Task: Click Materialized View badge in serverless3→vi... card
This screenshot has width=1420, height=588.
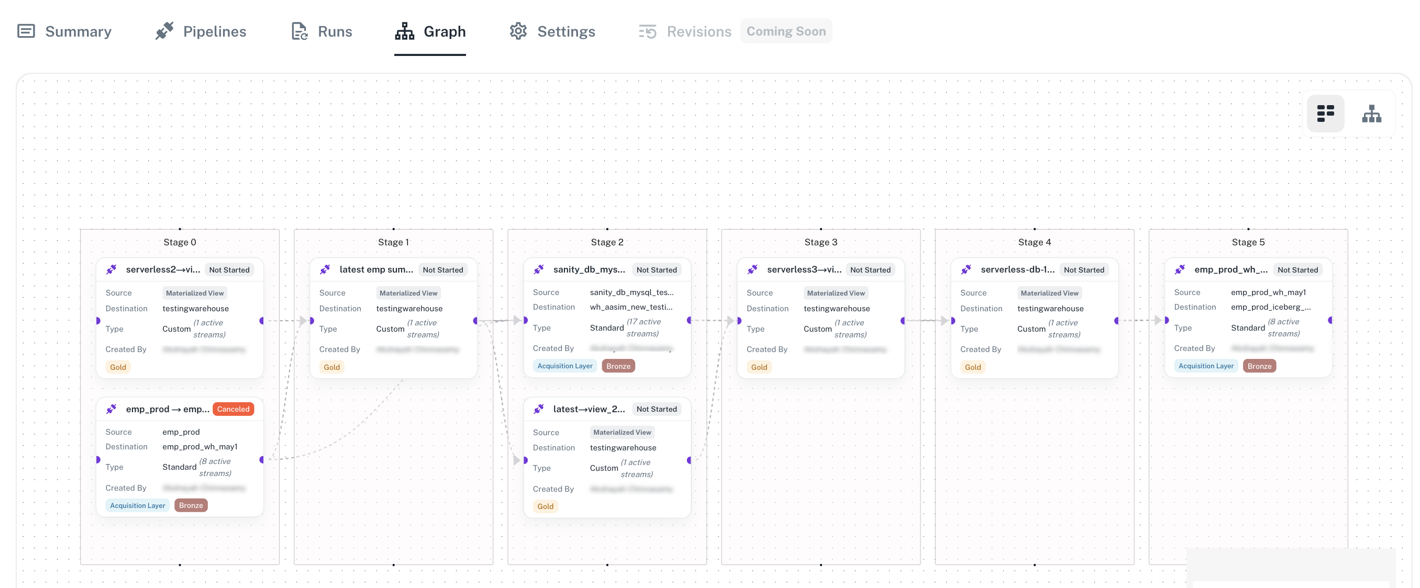Action: [836, 293]
